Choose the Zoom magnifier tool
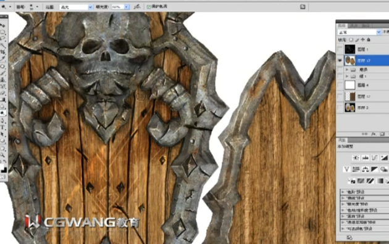This screenshot has width=389, height=244. coord(2,155)
